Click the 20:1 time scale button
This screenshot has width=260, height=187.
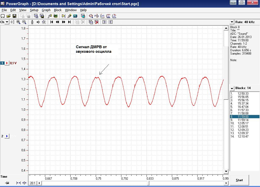33,183
